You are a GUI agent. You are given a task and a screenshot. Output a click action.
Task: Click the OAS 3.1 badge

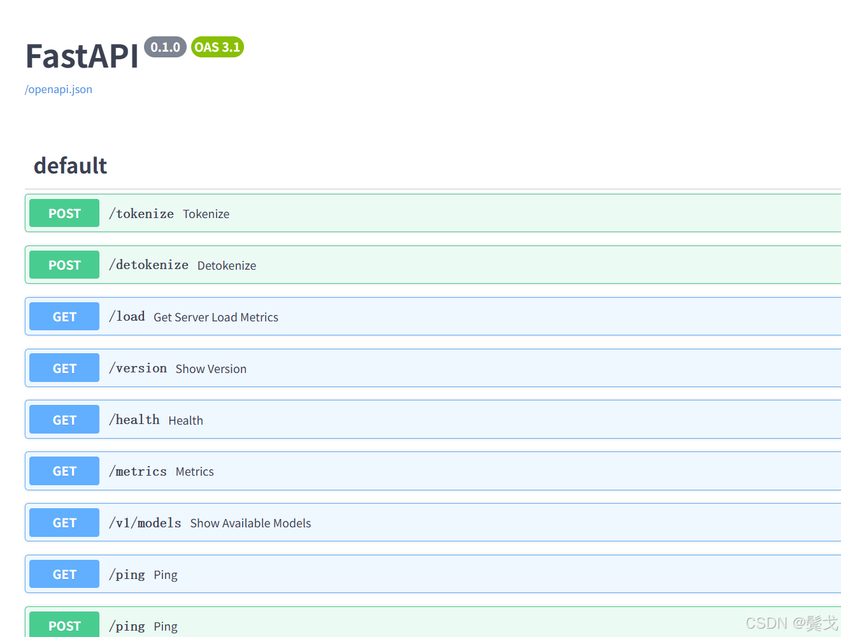[217, 47]
